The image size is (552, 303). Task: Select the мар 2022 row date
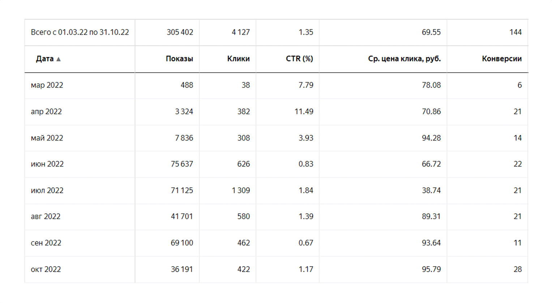(47, 85)
